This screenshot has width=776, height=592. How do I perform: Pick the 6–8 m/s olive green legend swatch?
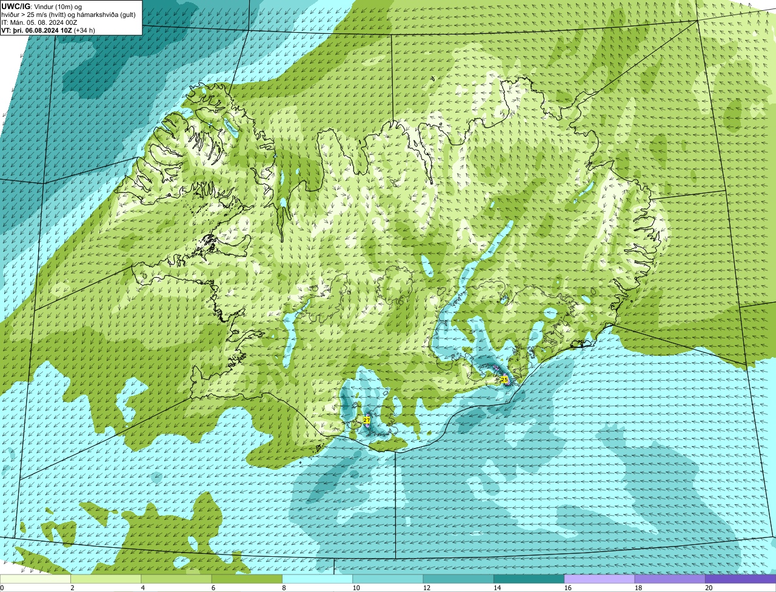coord(247,579)
